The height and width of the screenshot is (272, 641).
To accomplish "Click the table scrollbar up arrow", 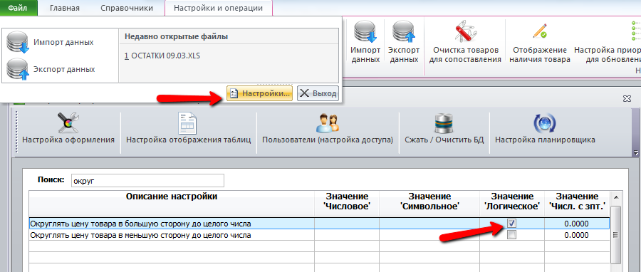I will 616,198.
